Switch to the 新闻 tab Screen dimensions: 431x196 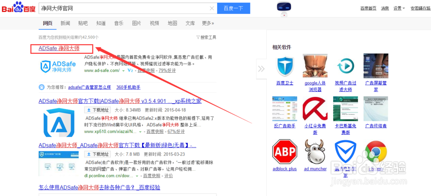click(65, 23)
